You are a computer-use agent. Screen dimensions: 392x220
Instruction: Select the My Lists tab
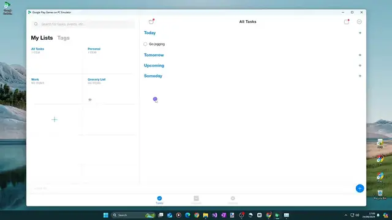pyautogui.click(x=42, y=38)
